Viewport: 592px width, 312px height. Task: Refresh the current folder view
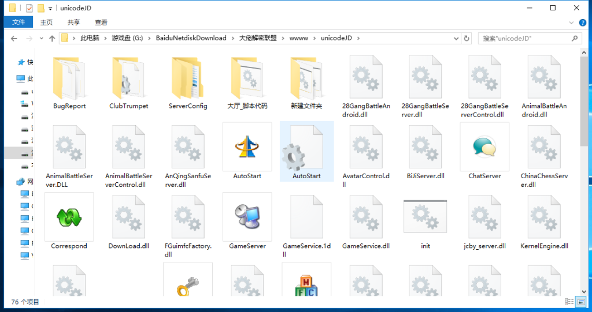467,39
